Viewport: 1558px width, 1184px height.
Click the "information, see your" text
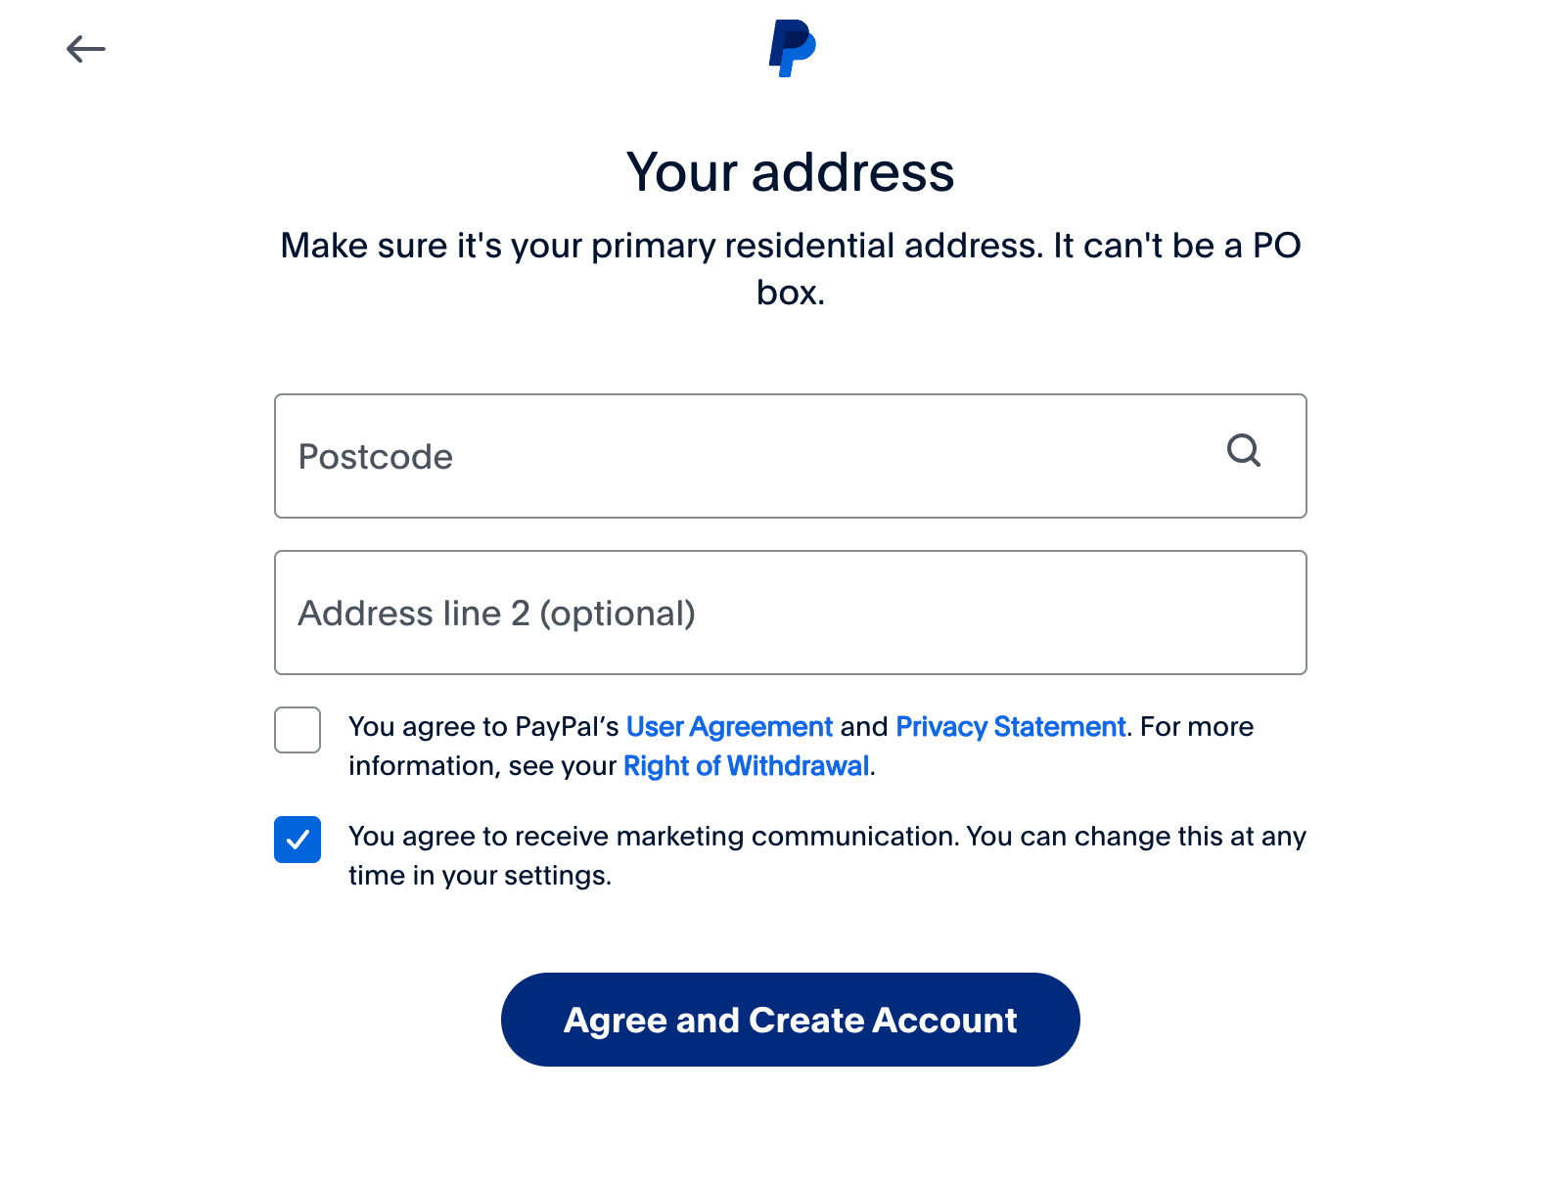pyautogui.click(x=482, y=766)
